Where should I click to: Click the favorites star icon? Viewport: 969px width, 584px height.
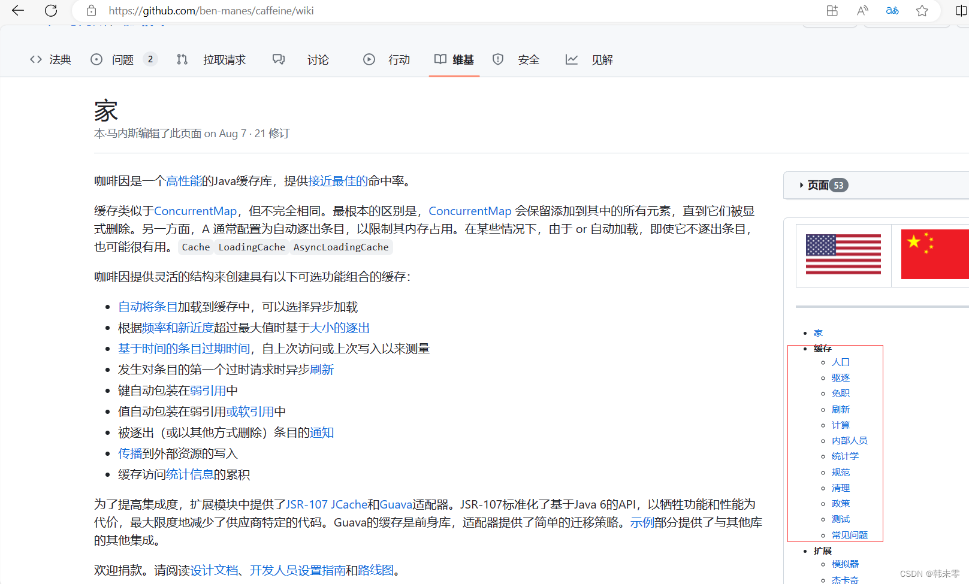(922, 10)
